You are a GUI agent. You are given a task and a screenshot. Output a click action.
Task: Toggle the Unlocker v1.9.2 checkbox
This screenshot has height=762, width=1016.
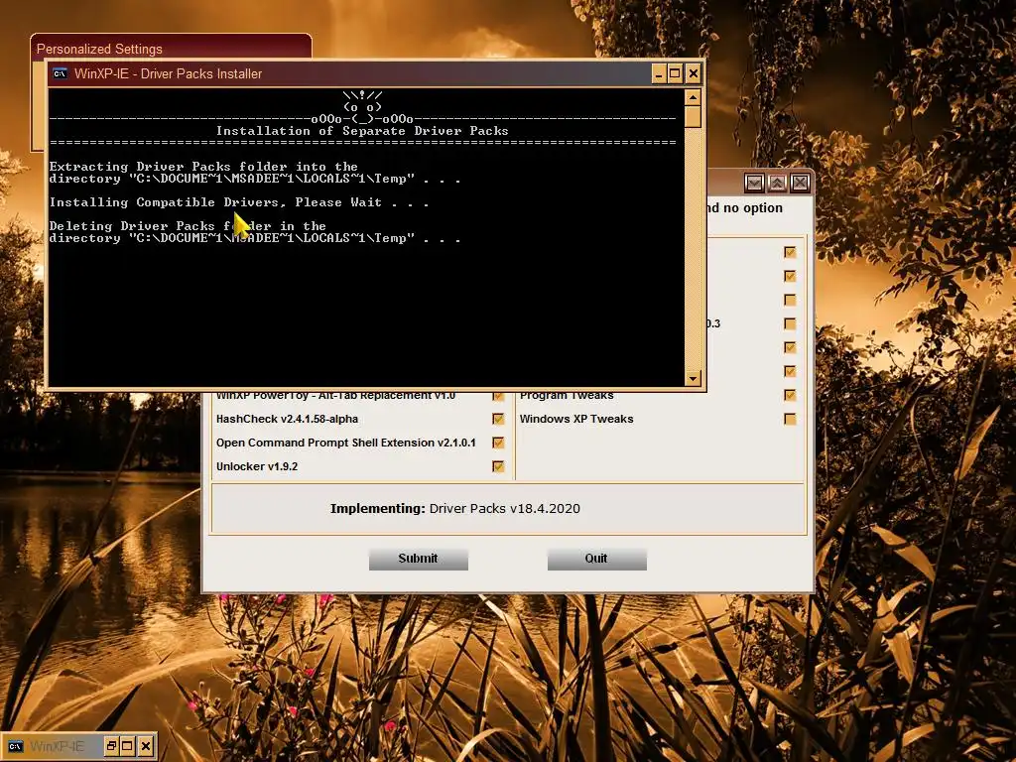click(x=498, y=466)
